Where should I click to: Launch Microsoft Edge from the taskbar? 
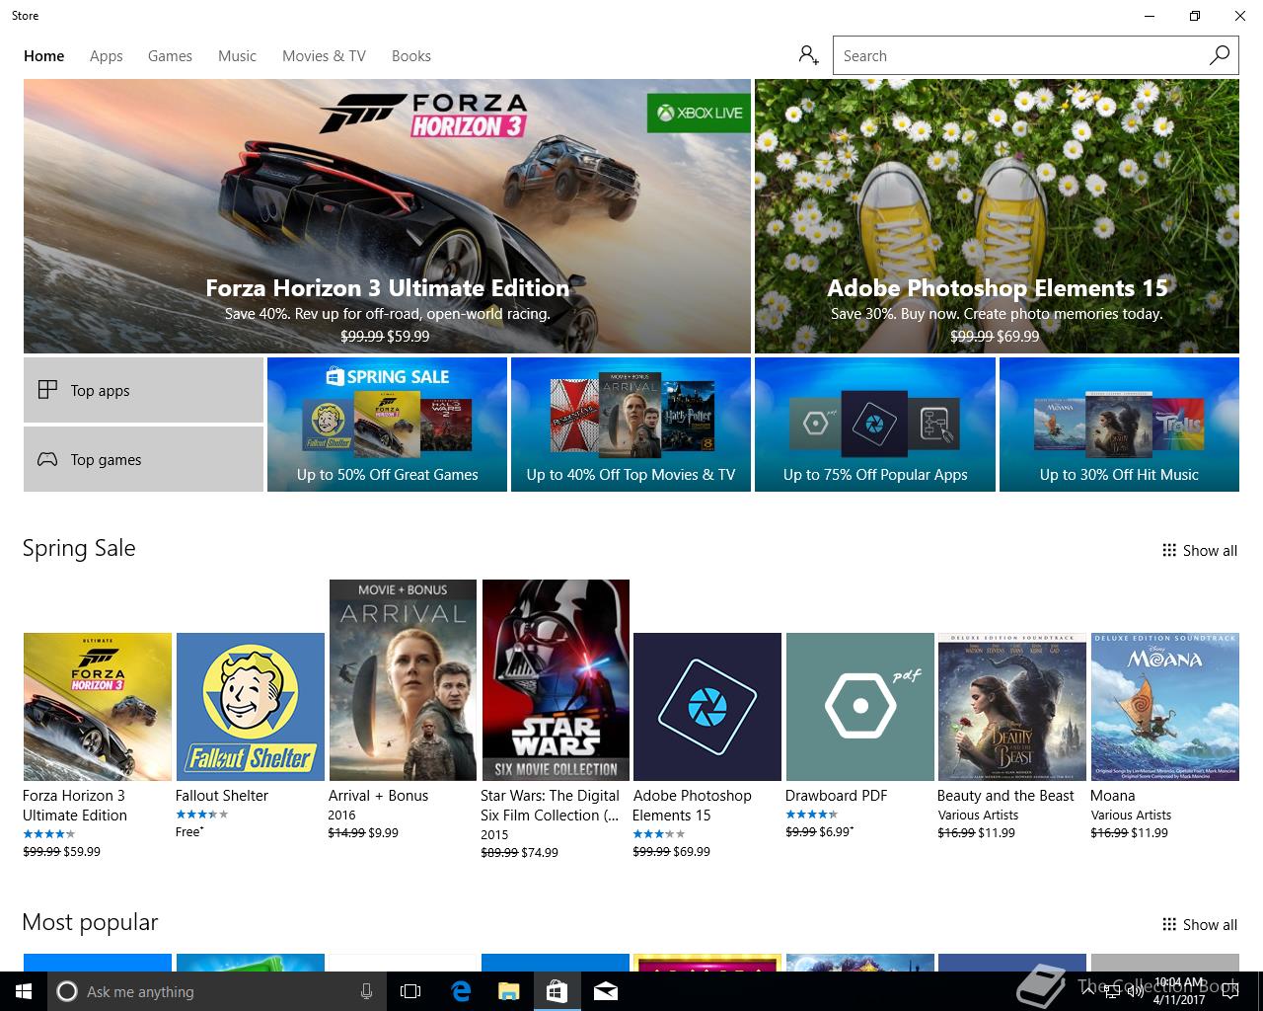(461, 991)
